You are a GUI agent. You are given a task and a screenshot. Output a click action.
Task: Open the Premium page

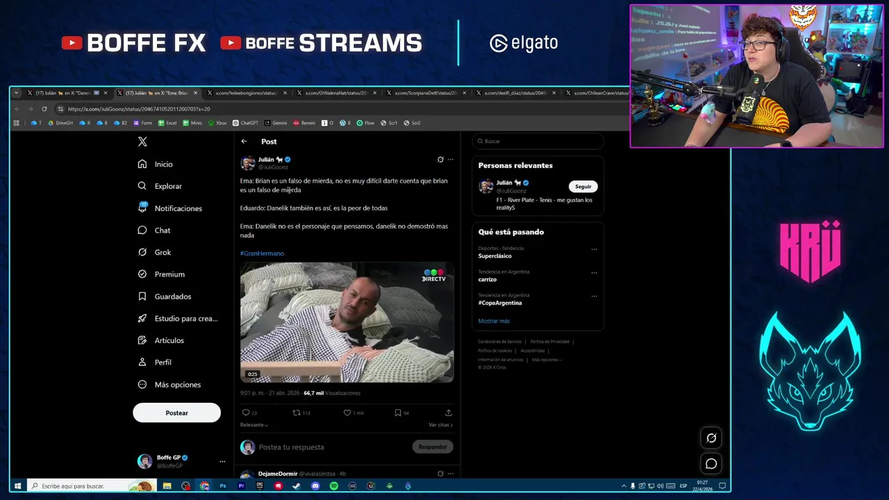pyautogui.click(x=161, y=274)
